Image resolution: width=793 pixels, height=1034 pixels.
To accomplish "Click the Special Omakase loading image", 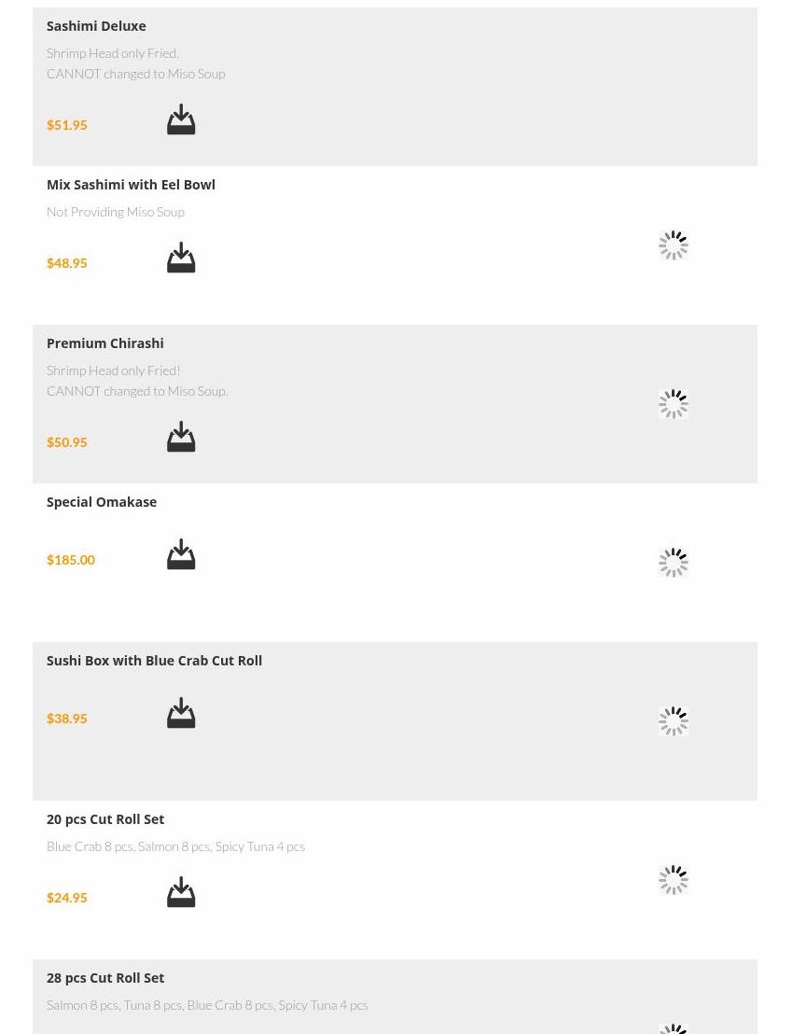I will 673,563.
